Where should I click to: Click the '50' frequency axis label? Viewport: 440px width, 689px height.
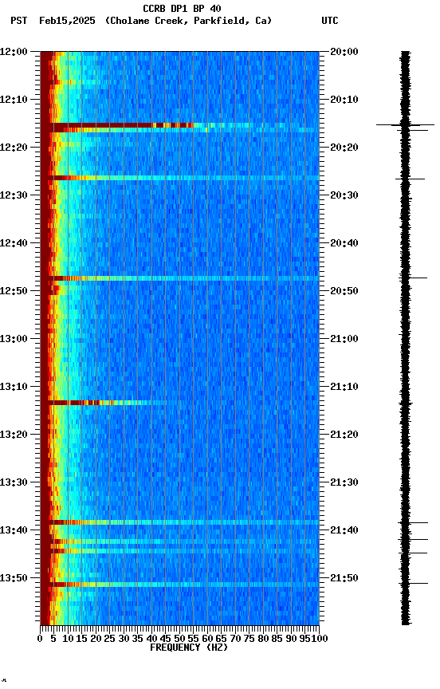click(x=179, y=640)
